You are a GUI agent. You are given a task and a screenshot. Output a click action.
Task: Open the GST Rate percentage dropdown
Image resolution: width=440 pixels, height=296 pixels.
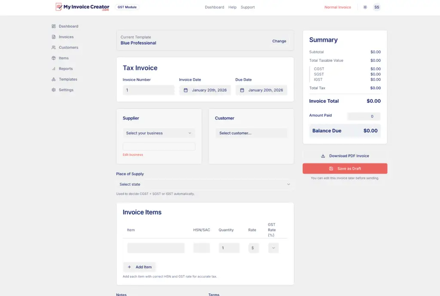click(x=273, y=248)
